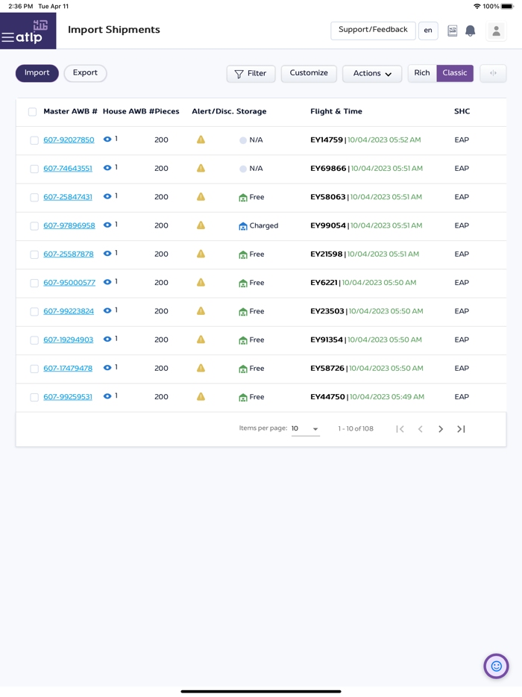522x697 pixels.
Task: Click alert triangle for 607-95000577
Action: tap(201, 282)
